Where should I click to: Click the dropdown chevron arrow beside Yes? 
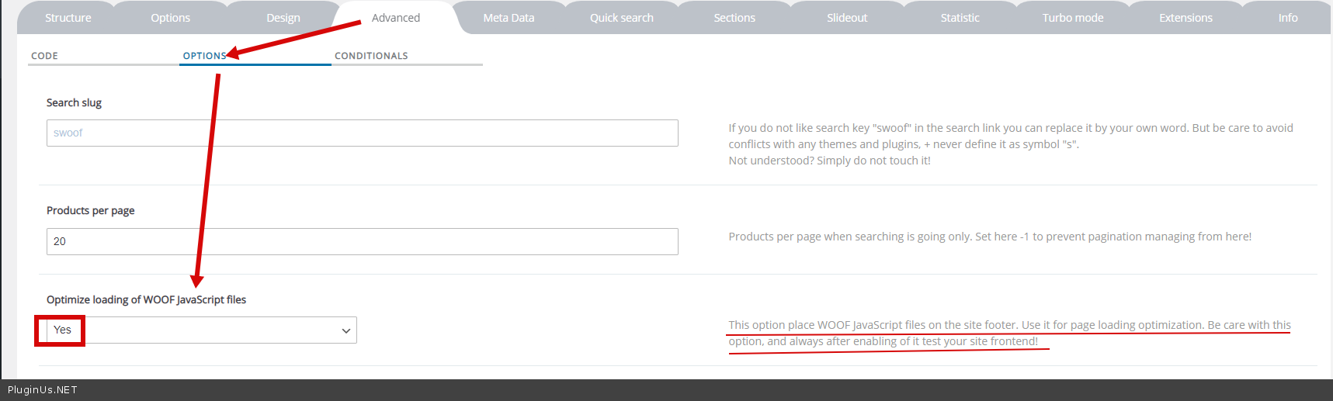click(346, 331)
